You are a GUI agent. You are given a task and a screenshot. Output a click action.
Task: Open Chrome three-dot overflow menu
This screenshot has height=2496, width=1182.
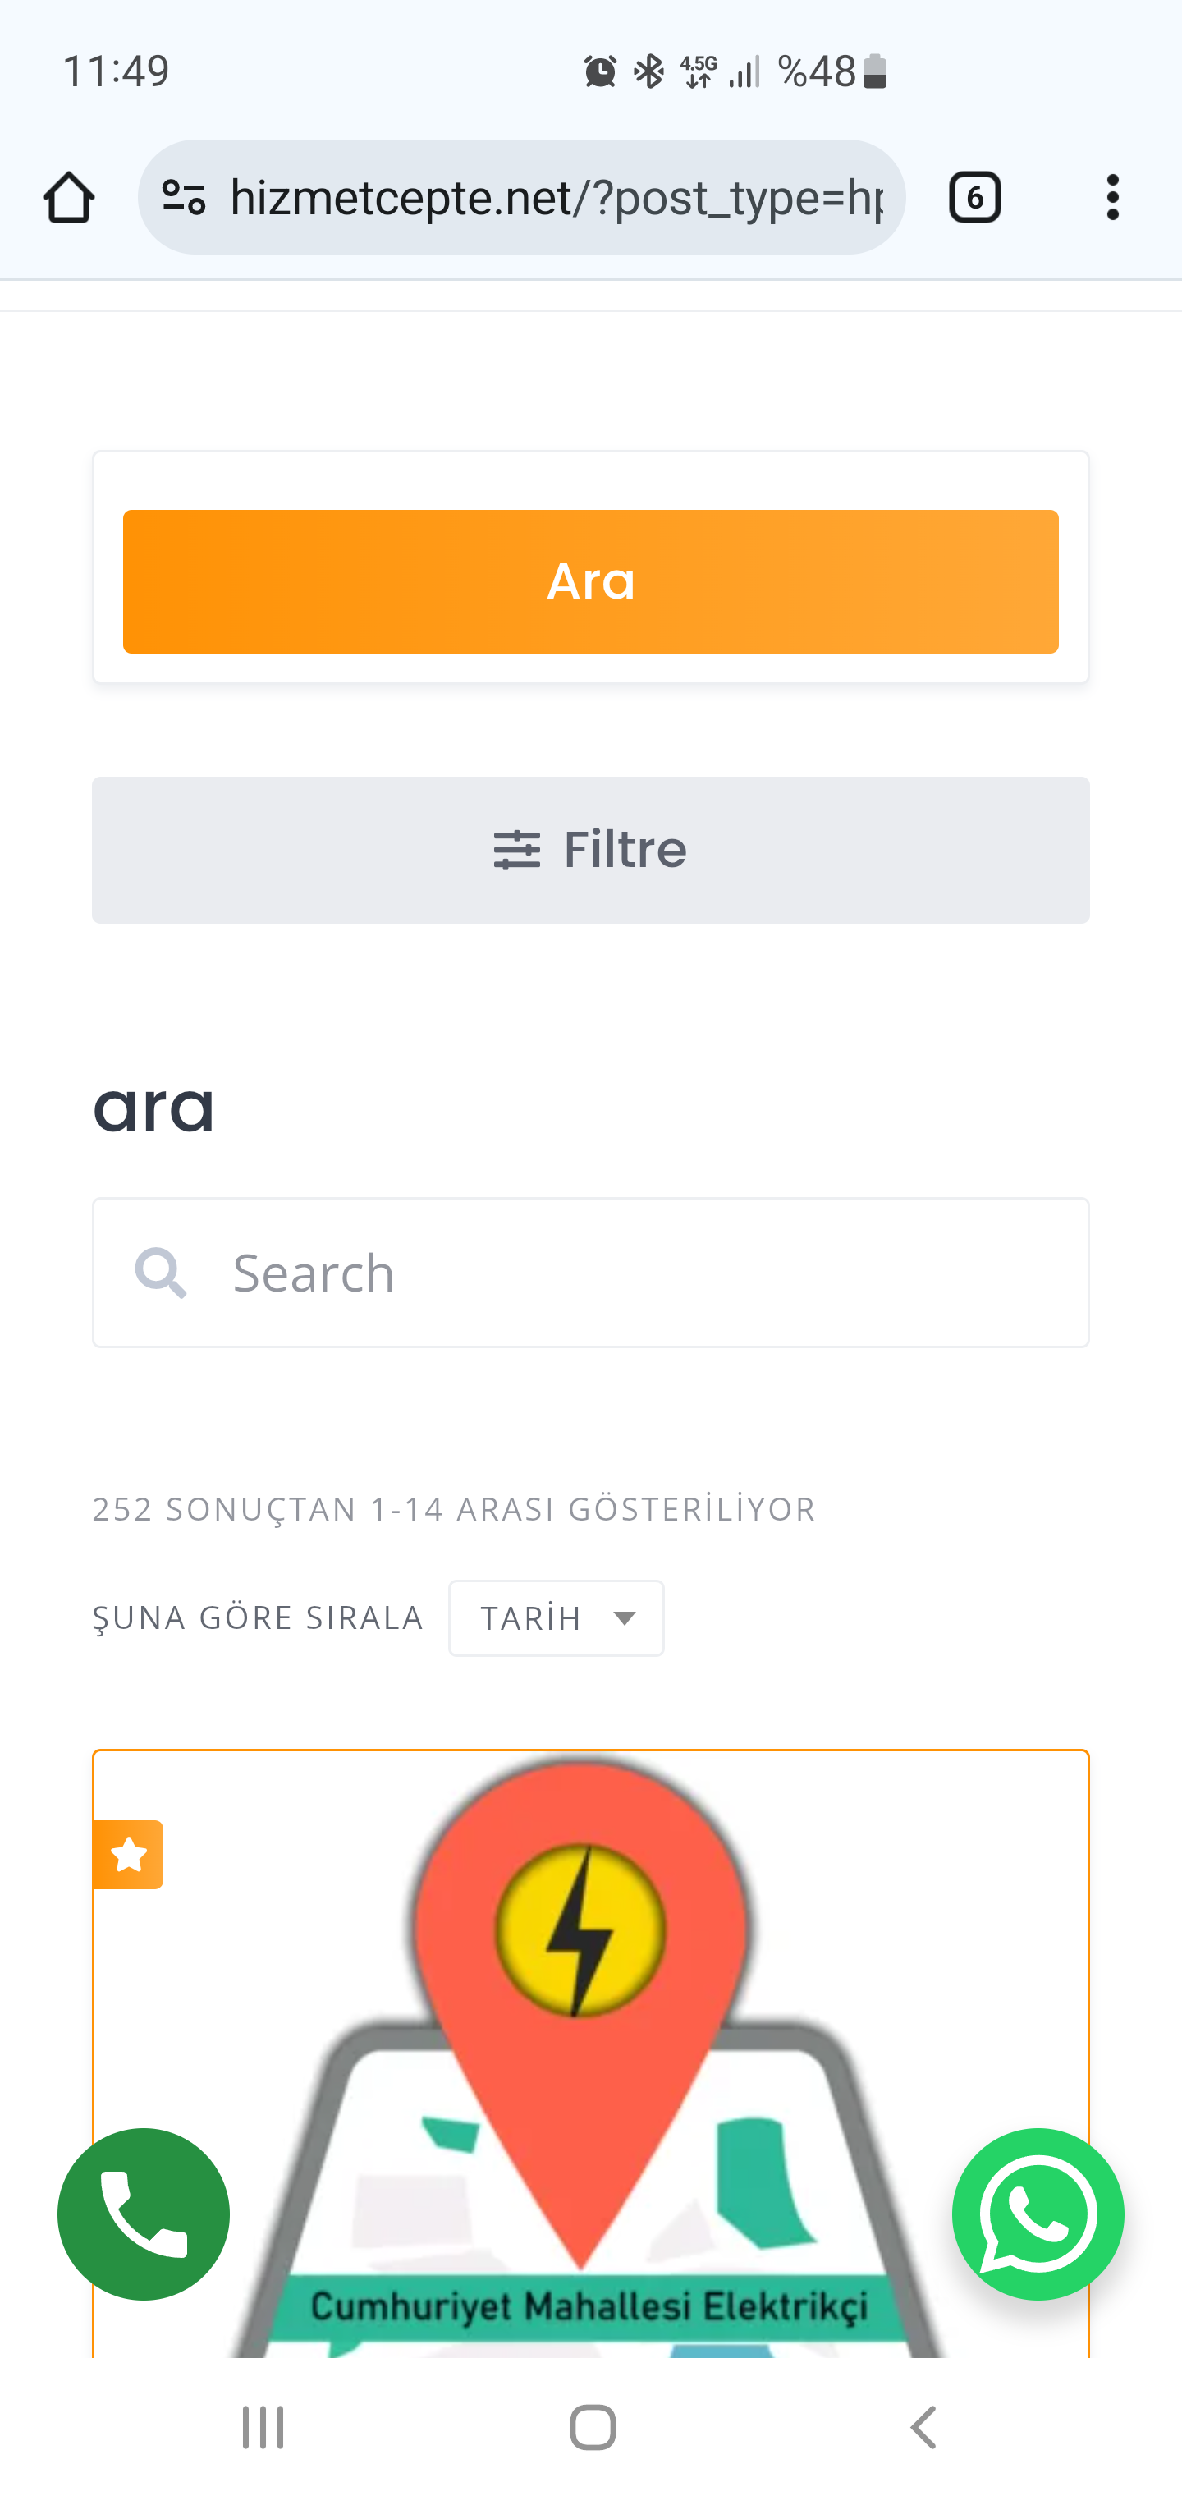click(x=1112, y=198)
